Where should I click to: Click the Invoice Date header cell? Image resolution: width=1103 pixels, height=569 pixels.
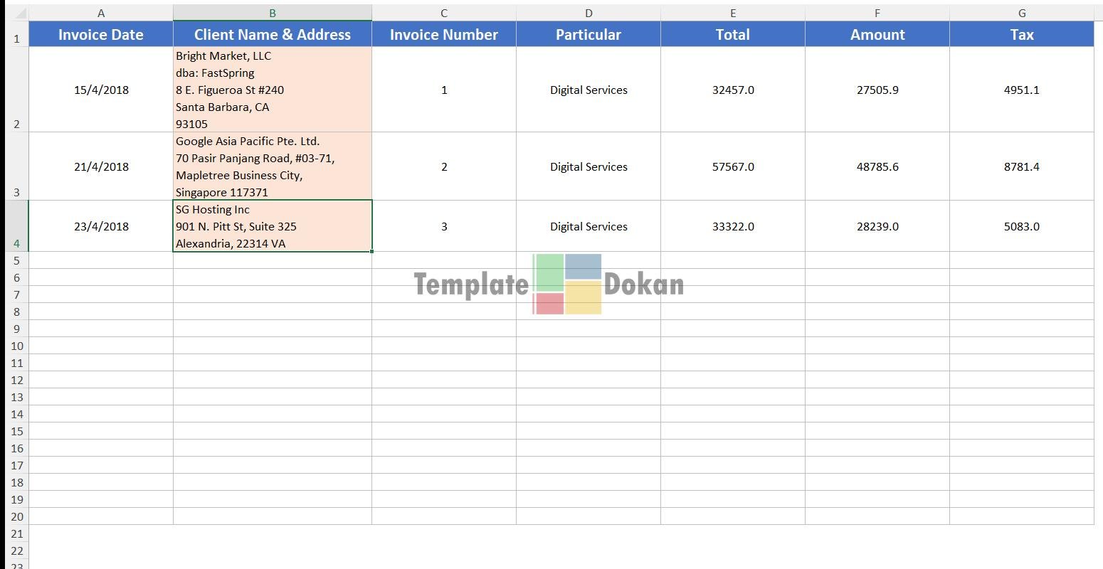pos(100,34)
